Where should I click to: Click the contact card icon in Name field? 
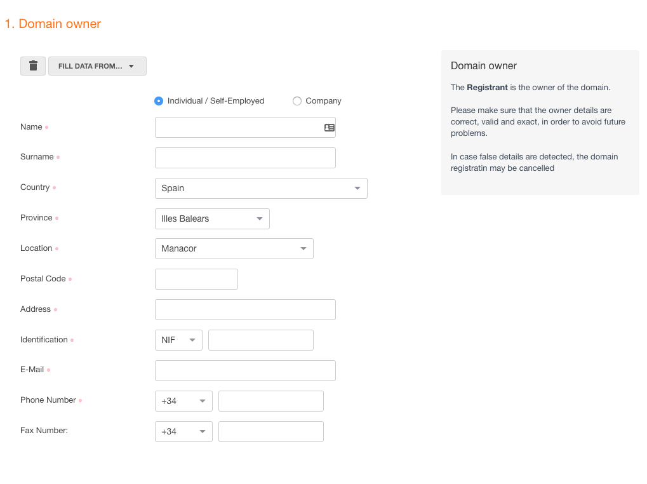[329, 127]
